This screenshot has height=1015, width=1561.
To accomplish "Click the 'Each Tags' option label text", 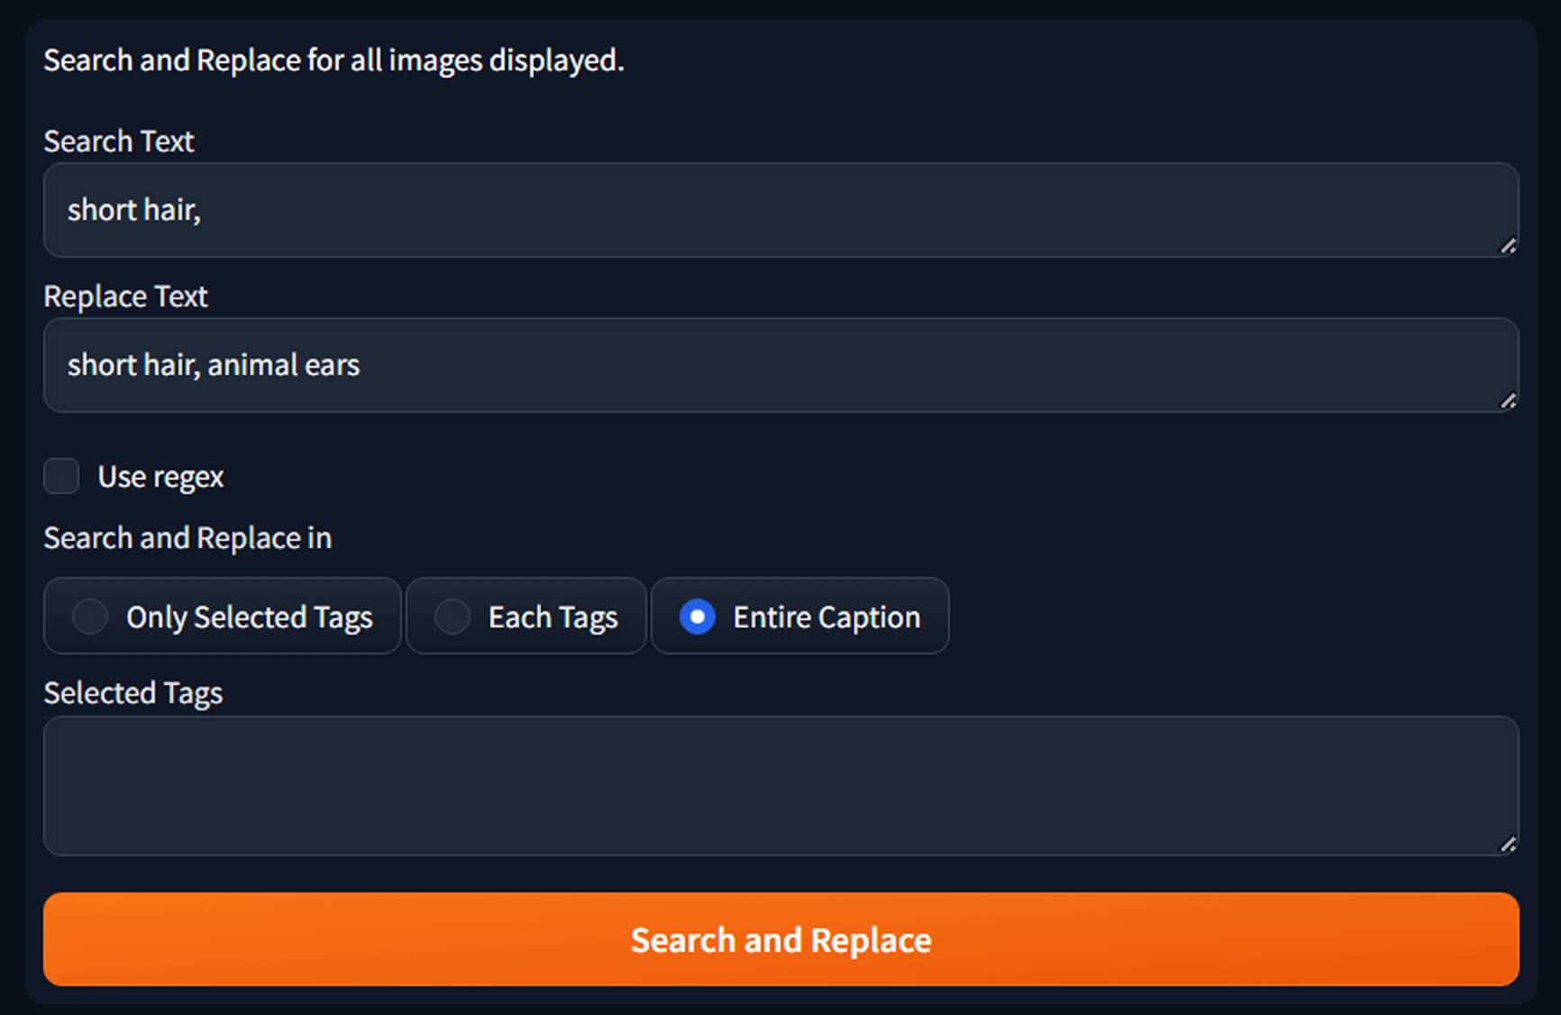I will click(552, 617).
